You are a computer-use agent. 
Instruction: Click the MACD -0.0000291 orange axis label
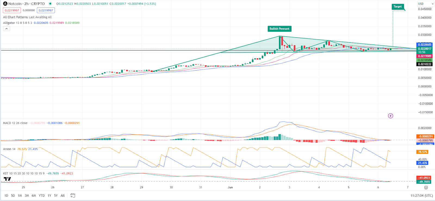click(x=425, y=136)
